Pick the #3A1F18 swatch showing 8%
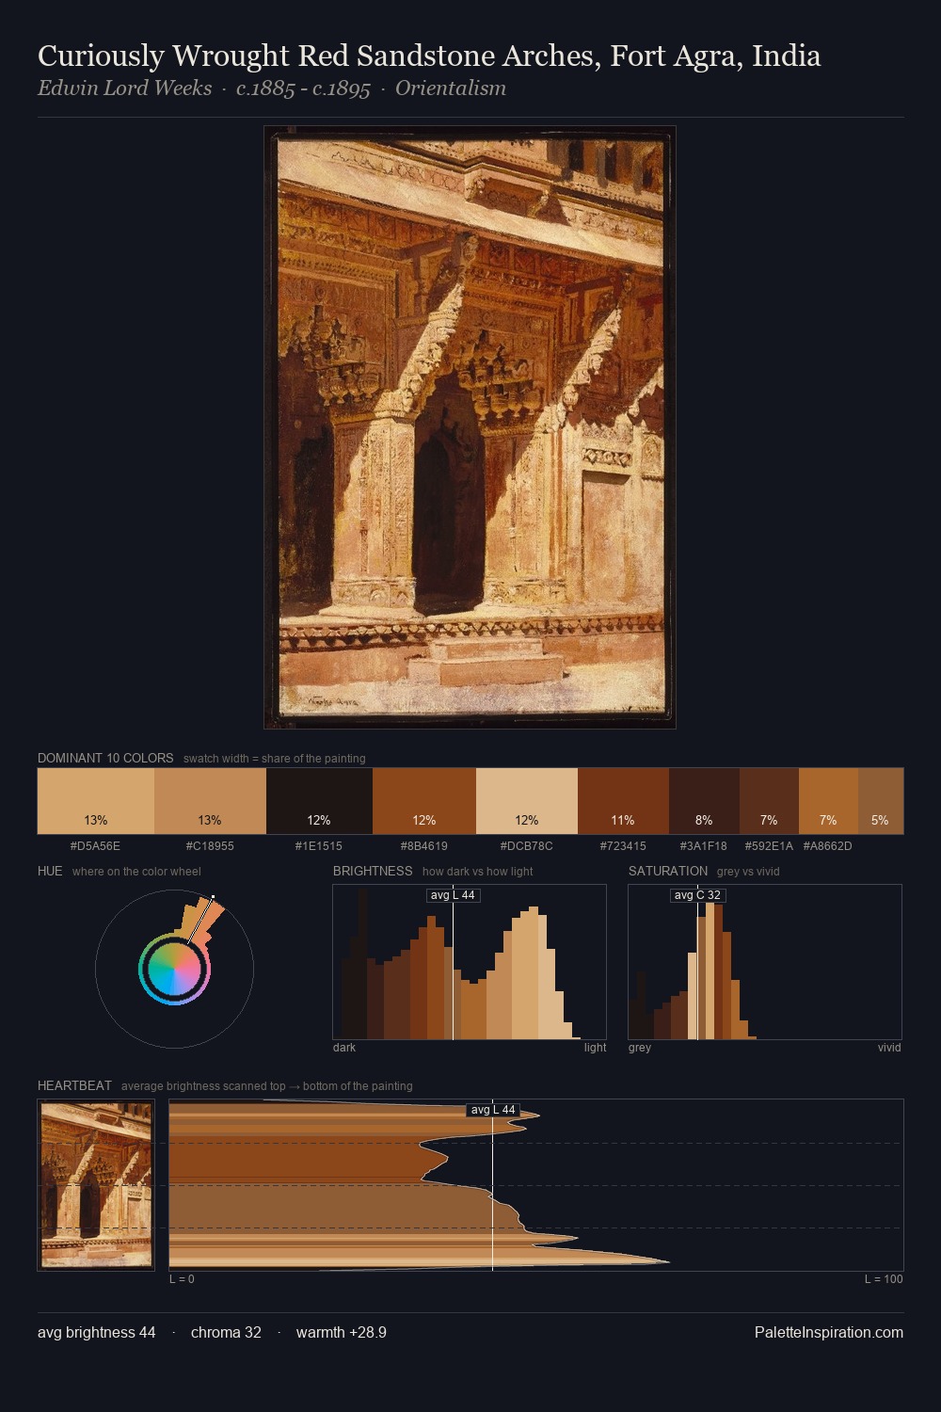This screenshot has height=1412, width=941. (704, 801)
